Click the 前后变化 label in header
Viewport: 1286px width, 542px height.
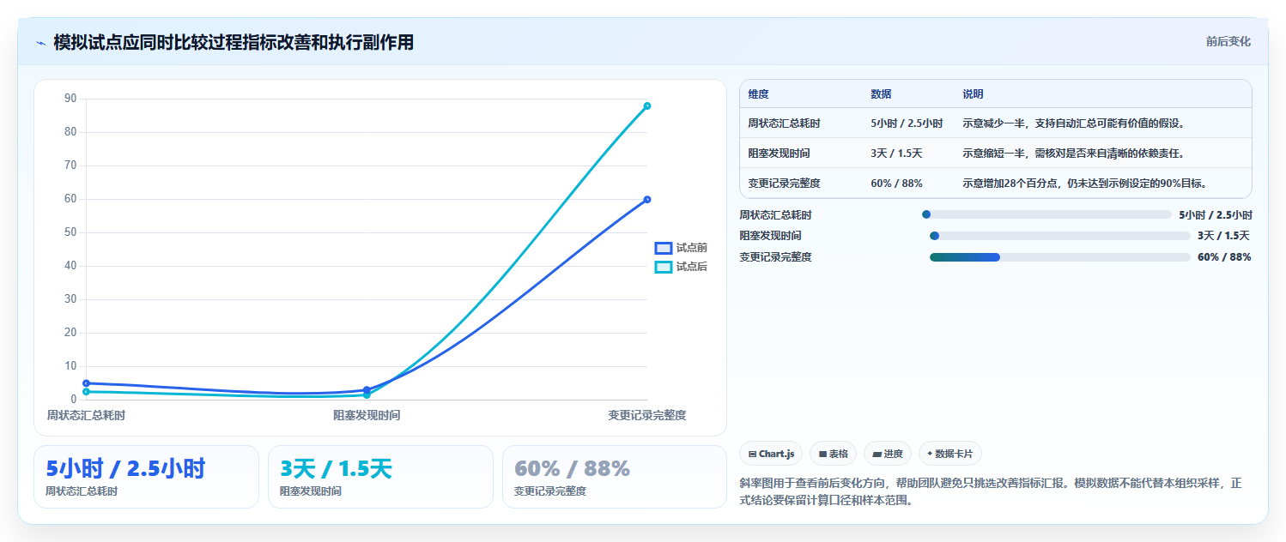click(1228, 41)
